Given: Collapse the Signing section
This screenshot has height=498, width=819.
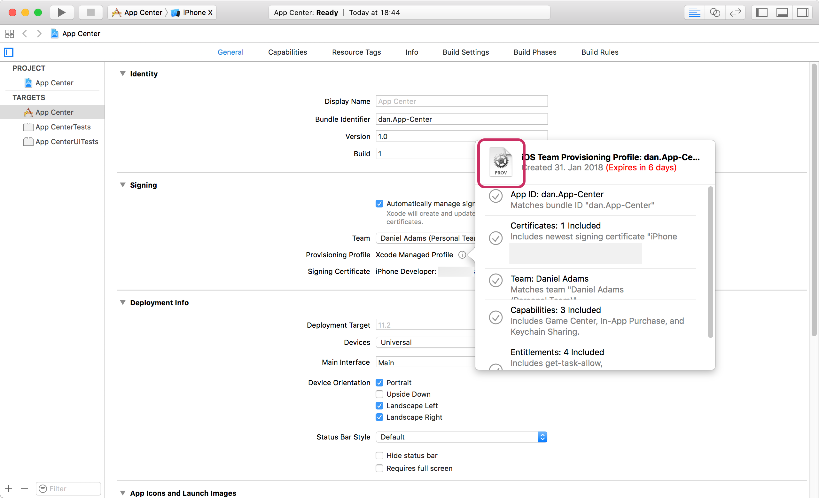Looking at the screenshot, I should tap(123, 185).
